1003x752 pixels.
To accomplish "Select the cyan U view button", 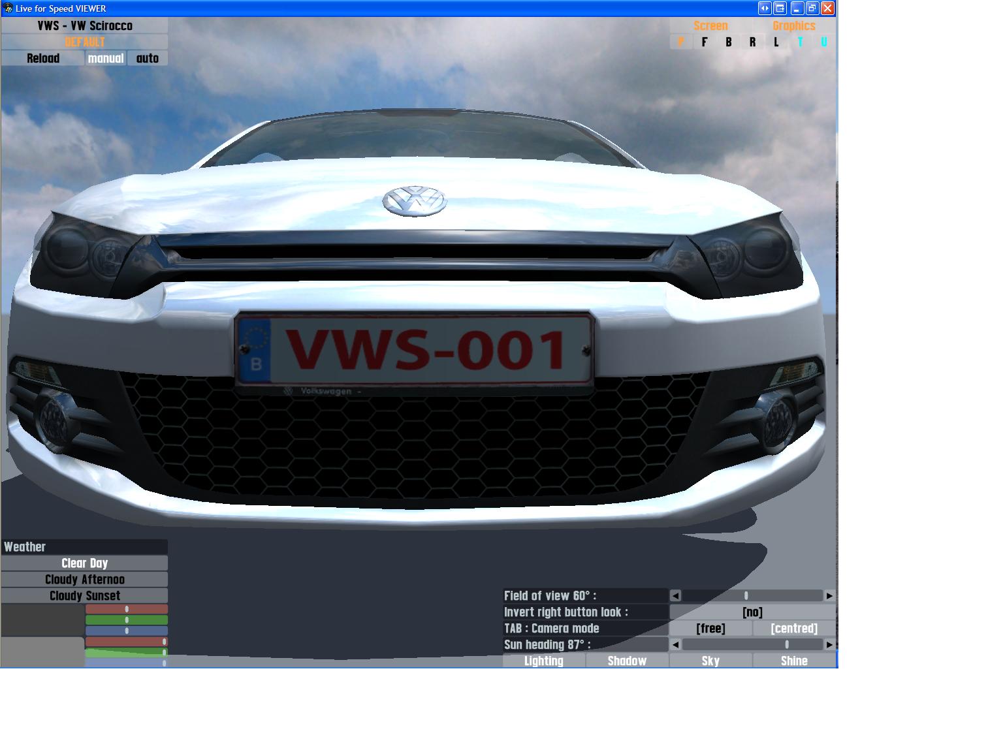I will point(824,42).
